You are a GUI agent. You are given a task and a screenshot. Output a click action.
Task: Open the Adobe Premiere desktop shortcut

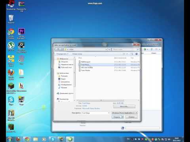(21, 34)
